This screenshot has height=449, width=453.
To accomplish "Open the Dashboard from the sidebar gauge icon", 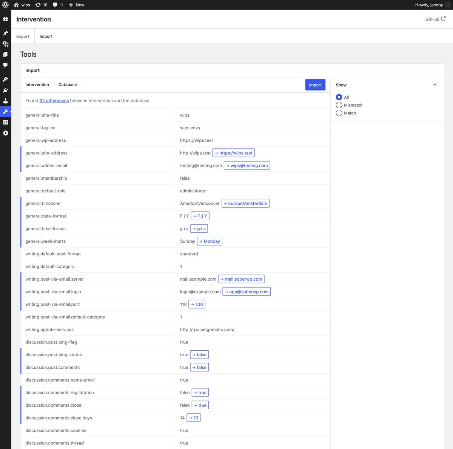I will pyautogui.click(x=5, y=19).
